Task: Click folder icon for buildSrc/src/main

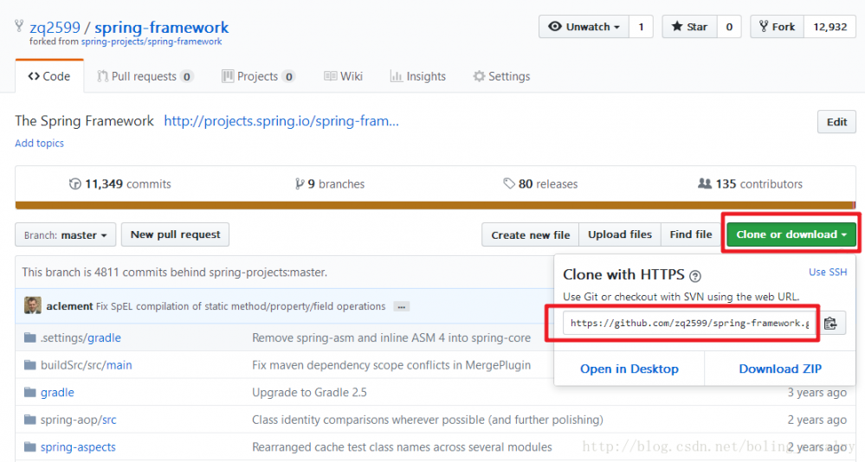Action: [x=30, y=365]
